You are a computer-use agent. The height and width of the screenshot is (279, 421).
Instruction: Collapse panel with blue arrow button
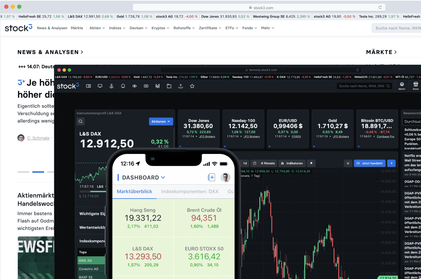tap(391, 163)
